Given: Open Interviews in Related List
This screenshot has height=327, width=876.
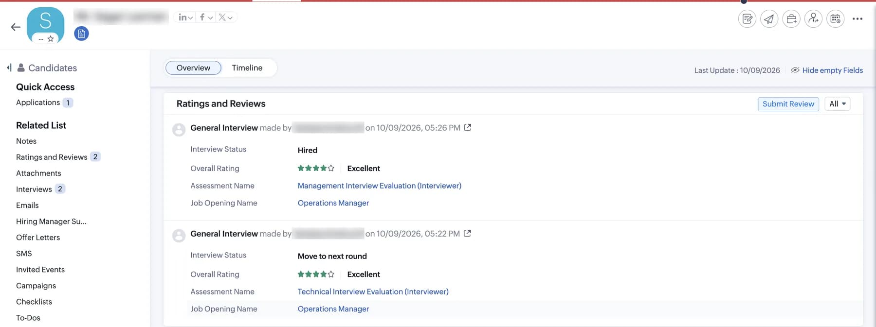Looking at the screenshot, I should click(34, 189).
